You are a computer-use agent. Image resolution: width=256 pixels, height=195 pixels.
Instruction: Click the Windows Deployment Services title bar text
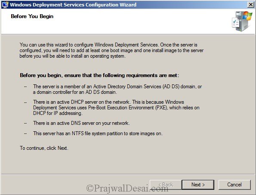click(x=73, y=5)
